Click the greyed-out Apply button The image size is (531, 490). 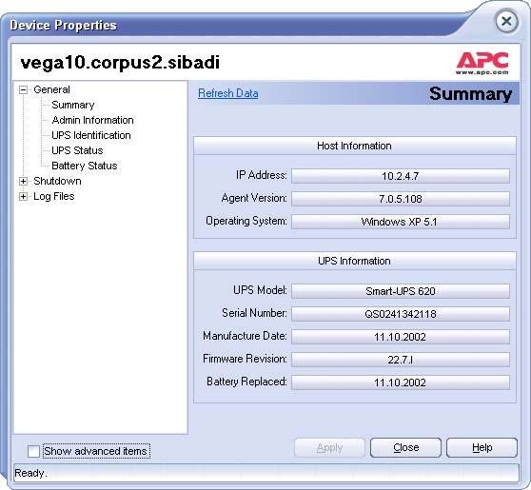(x=329, y=448)
